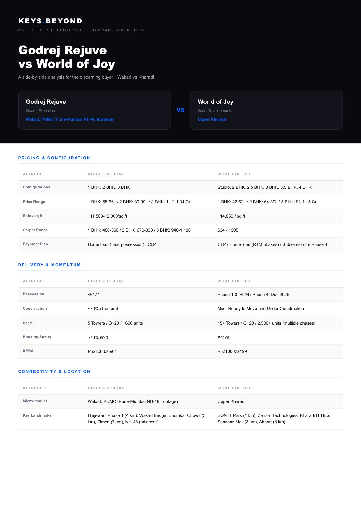Click the 'Gera Developments' developer name
361x511 pixels.
(x=215, y=111)
